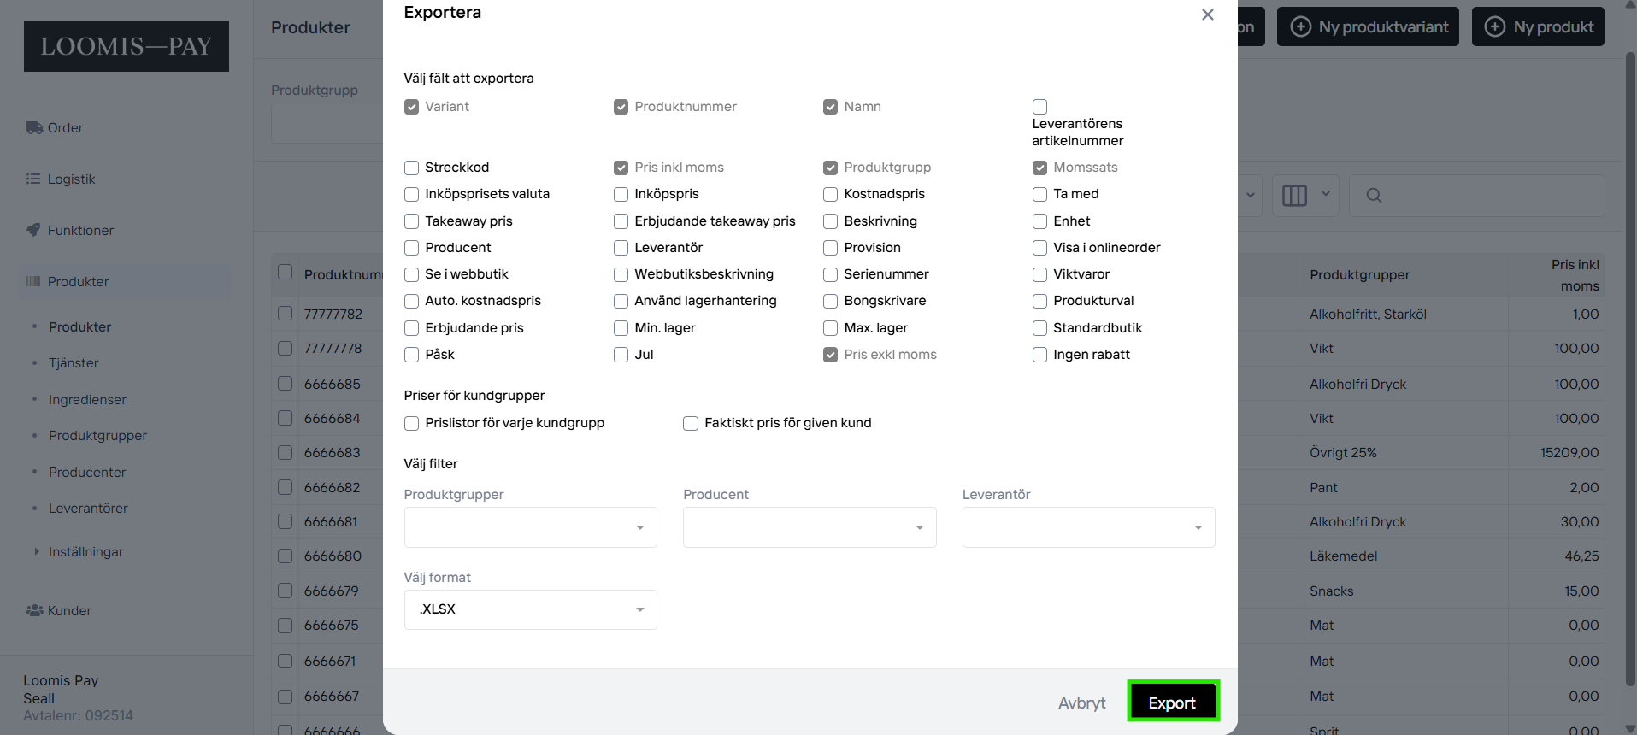The height and width of the screenshot is (735, 1637).
Task: Open the .XLSX format dropdown
Action: [x=530, y=609]
